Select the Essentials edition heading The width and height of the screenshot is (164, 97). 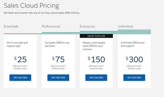click(11, 26)
